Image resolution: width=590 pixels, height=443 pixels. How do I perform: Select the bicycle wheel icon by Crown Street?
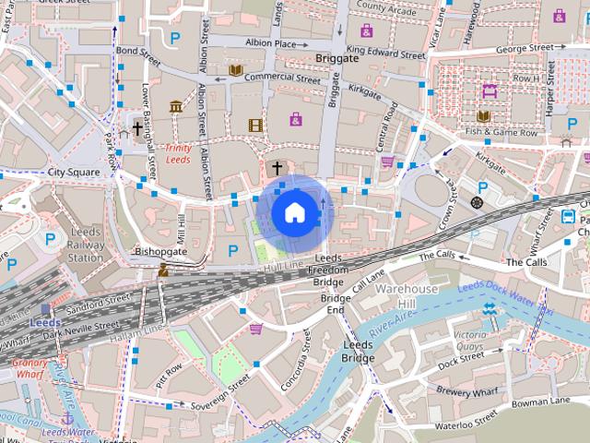point(477,202)
